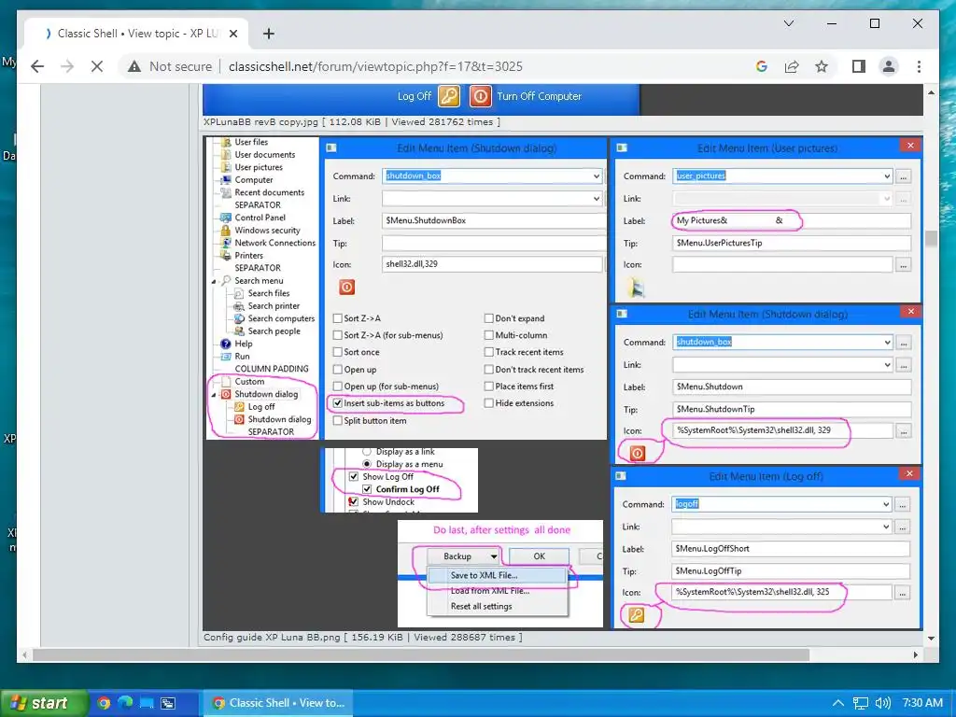This screenshot has width=956, height=717.
Task: Click browse button beside shell32.dll, 325 icon field
Action: click(x=903, y=592)
